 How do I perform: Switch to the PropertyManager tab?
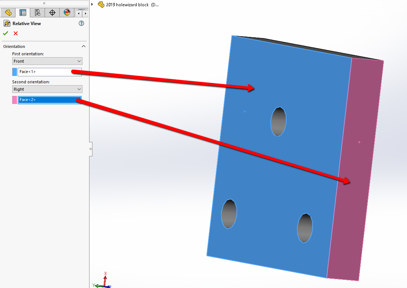[x=23, y=13]
